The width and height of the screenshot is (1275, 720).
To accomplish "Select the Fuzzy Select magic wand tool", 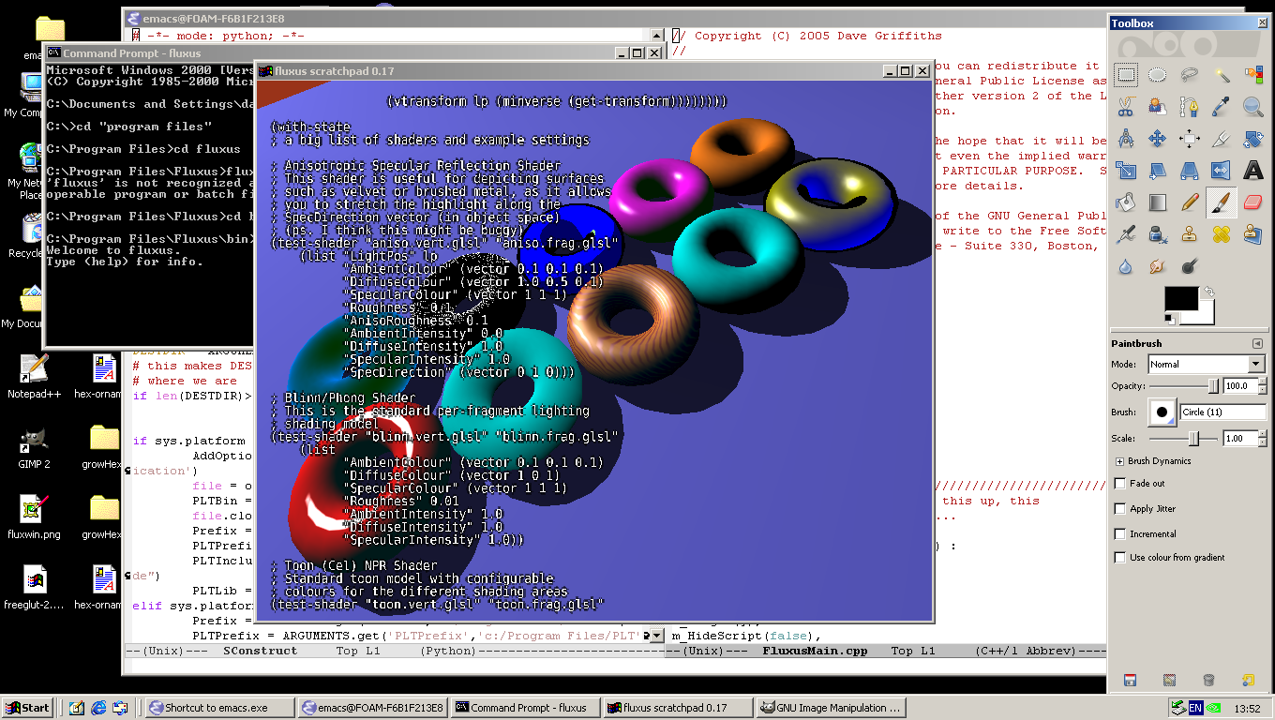I will 1222,75.
